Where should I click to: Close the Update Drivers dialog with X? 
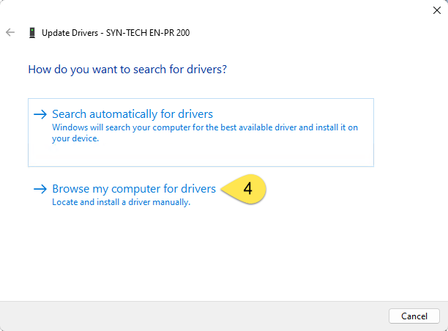437,10
